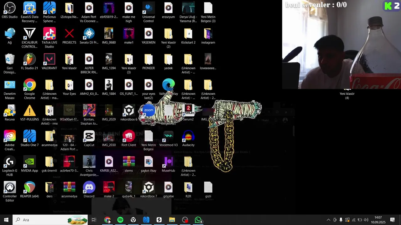Open the Recuva shortcut
401x225 pixels.
pos(10,113)
